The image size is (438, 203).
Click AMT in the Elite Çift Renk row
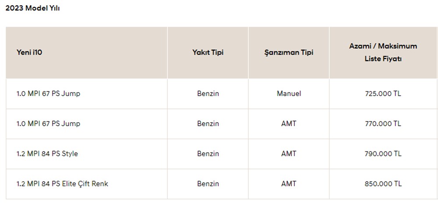(x=289, y=184)
